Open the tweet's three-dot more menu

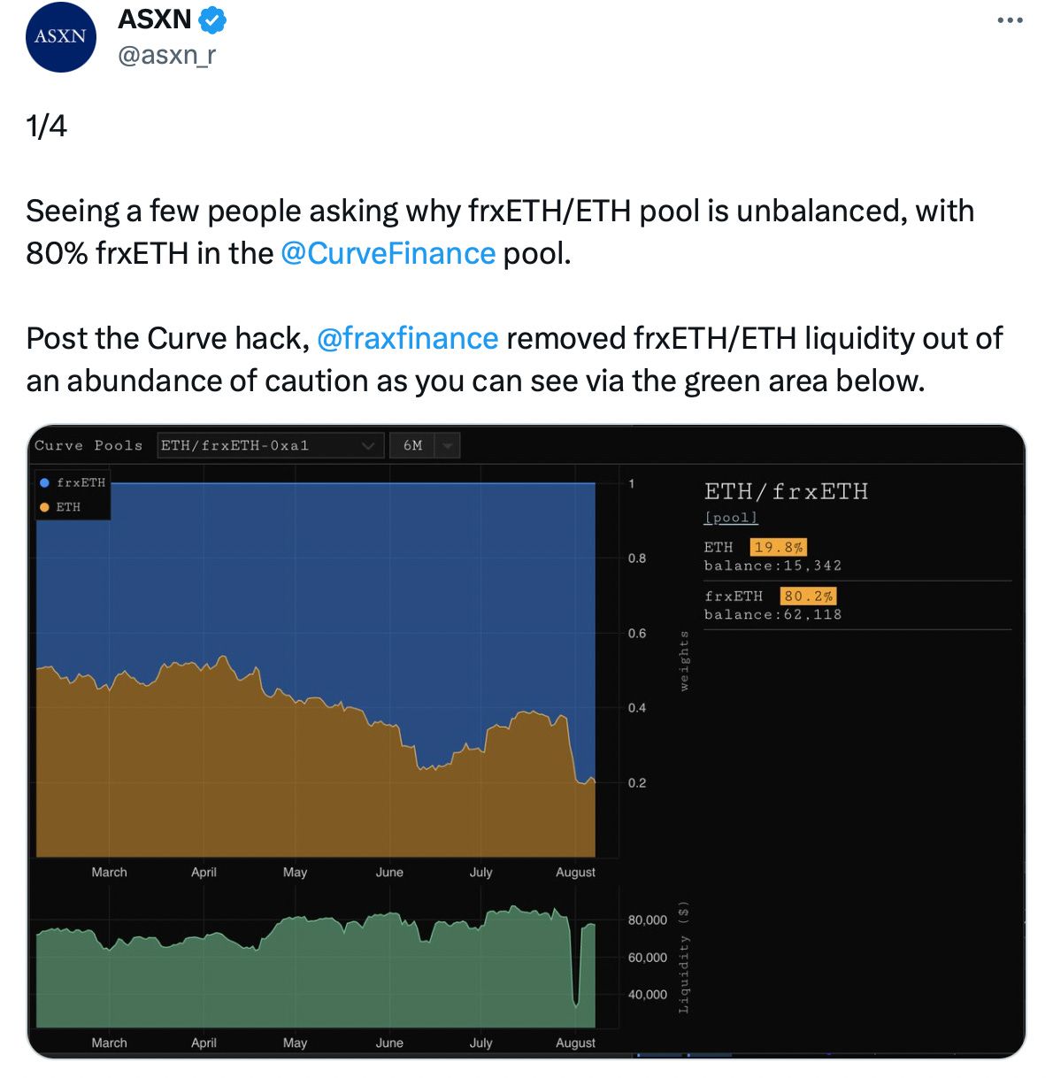click(x=1010, y=20)
